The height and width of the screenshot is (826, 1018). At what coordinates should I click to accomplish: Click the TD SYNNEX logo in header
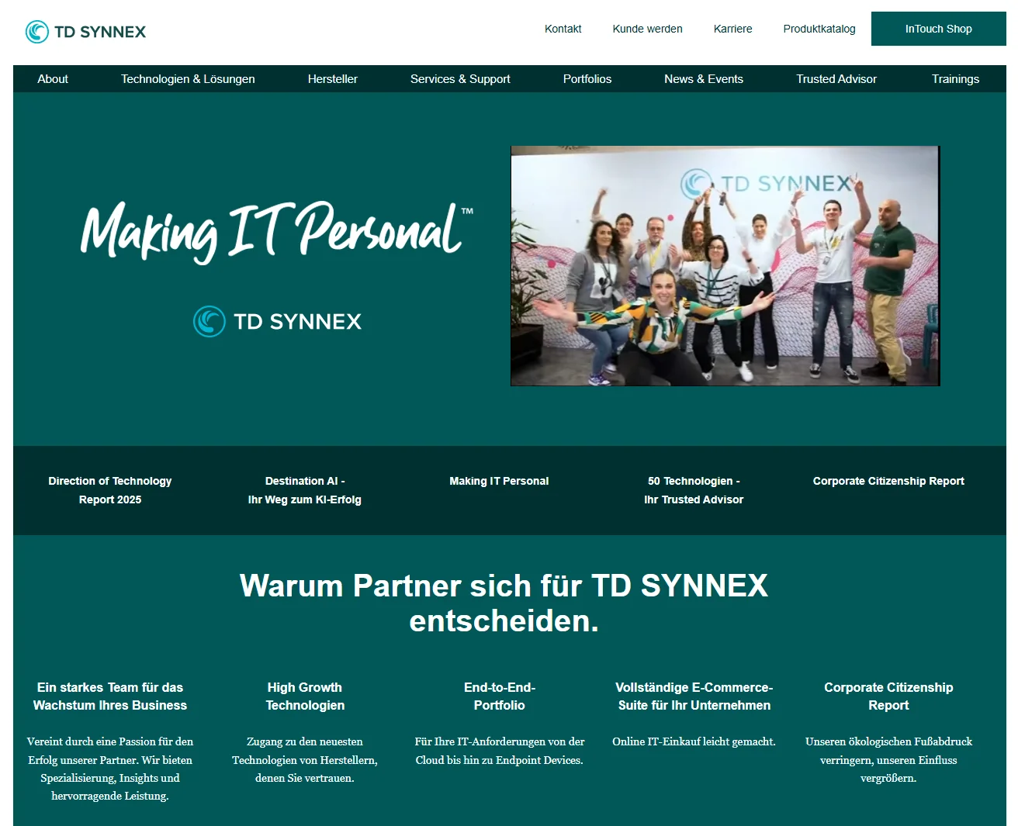tap(86, 32)
